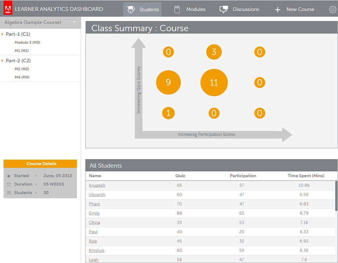The width and height of the screenshot is (338, 263).
Task: Switch to the Modules tab
Action: 196,9
